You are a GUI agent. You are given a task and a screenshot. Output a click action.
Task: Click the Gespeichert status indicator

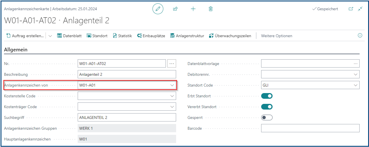325,9
